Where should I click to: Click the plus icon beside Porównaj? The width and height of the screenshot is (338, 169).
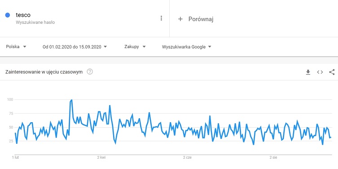pos(180,19)
